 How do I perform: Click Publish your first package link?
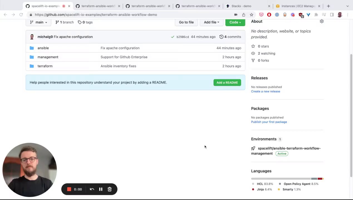tap(269, 122)
